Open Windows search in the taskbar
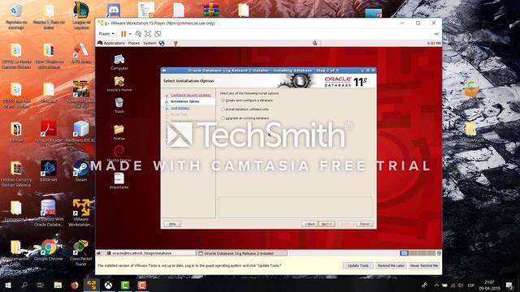The width and height of the screenshot is (520, 292). tap(24, 285)
